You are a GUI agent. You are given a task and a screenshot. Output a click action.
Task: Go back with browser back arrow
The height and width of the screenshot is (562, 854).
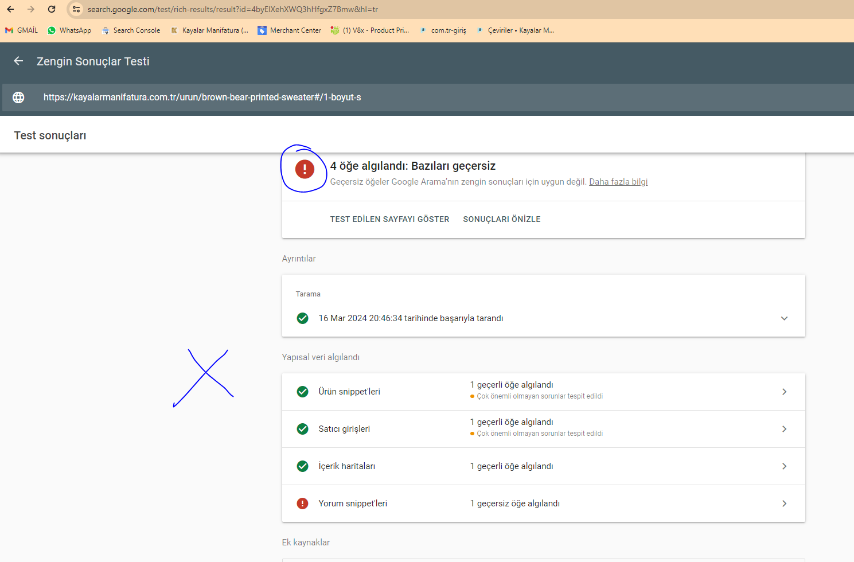coord(10,9)
